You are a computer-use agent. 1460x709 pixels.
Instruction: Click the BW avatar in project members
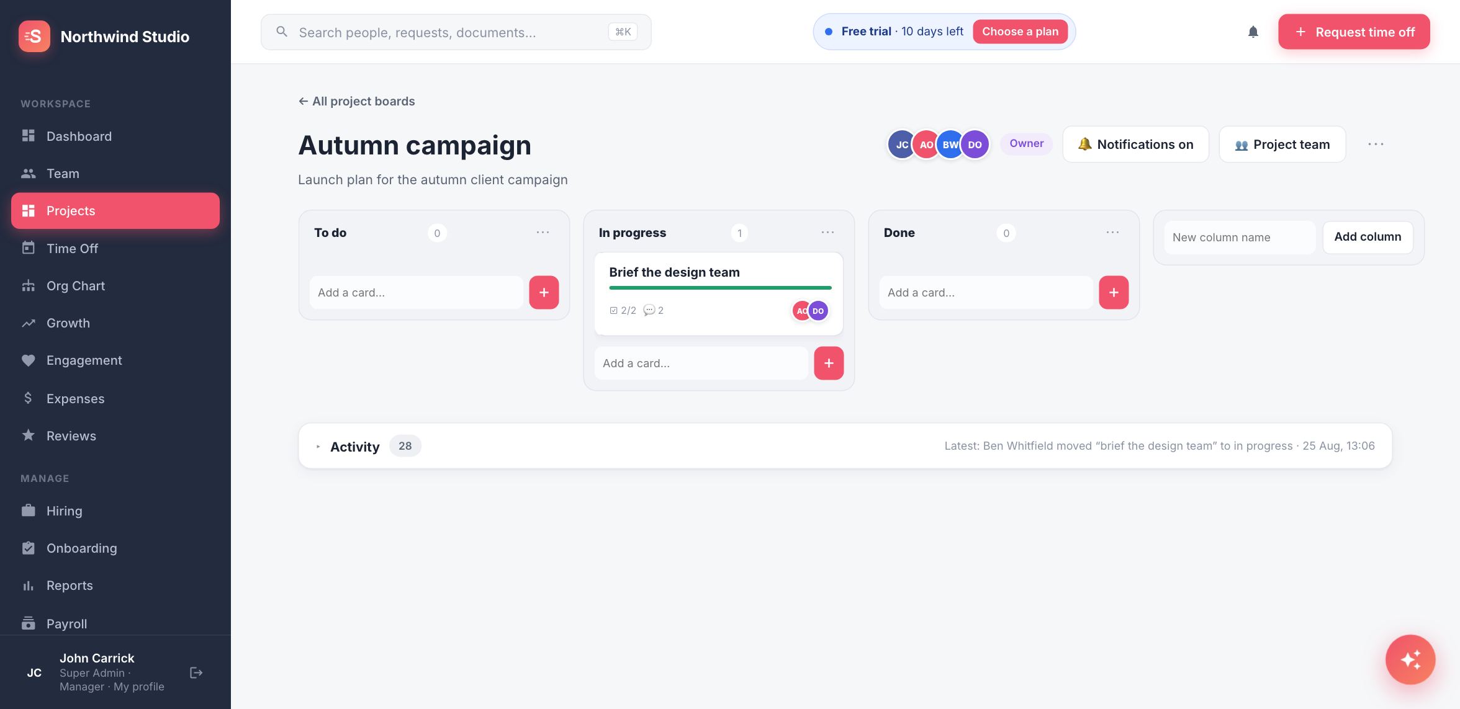[x=950, y=145]
